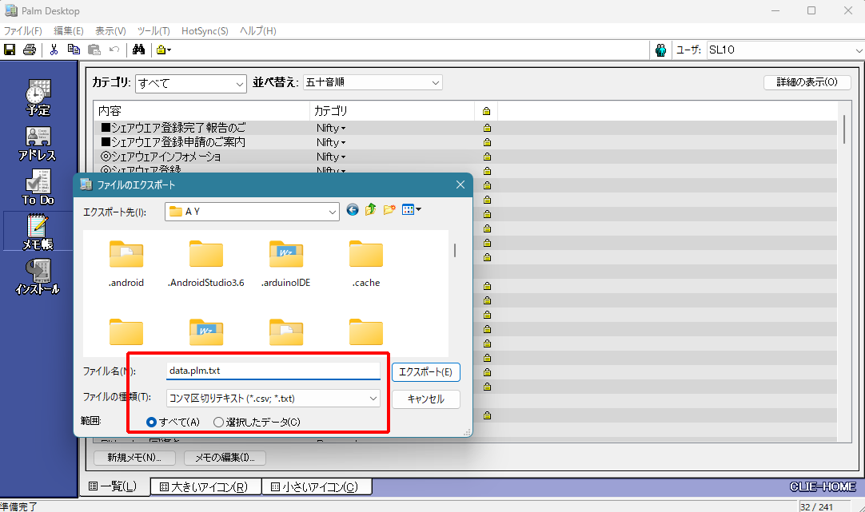Viewport: 865px width, 512px height.
Task: Open the view menu dropdown icon
Action: (412, 209)
